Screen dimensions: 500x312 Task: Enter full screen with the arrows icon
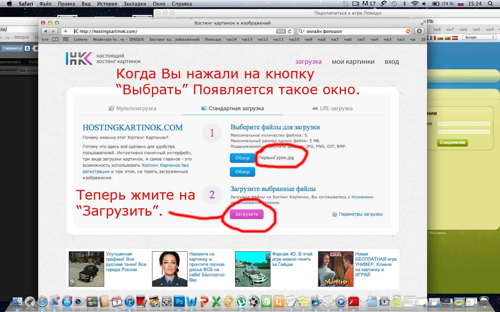pyautogui.click(x=423, y=23)
